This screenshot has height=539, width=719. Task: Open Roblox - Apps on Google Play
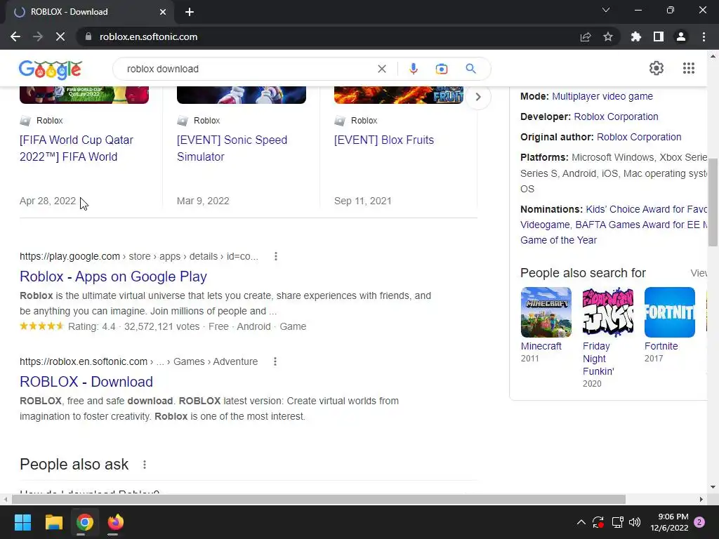tap(113, 277)
